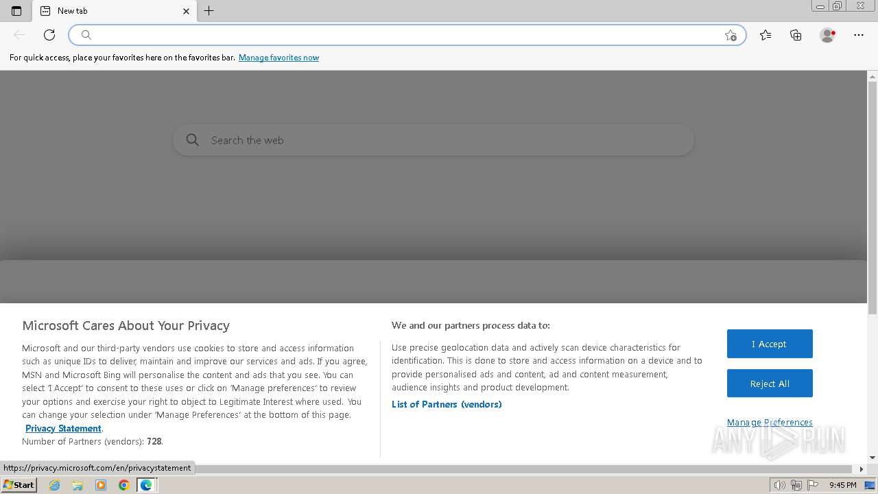878x494 pixels.
Task: Click the I Accept button
Action: click(x=770, y=344)
